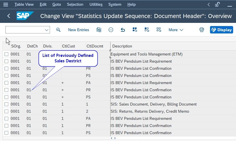The width and height of the screenshot is (236, 141).
Task: Open the Help menu
Action: click(131, 5)
